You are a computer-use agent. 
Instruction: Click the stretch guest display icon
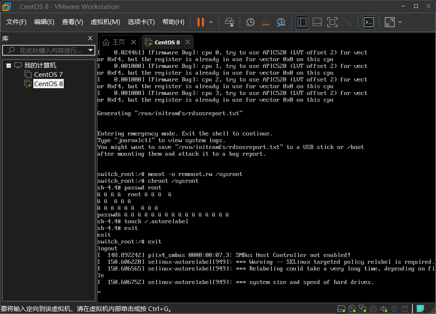point(390,22)
